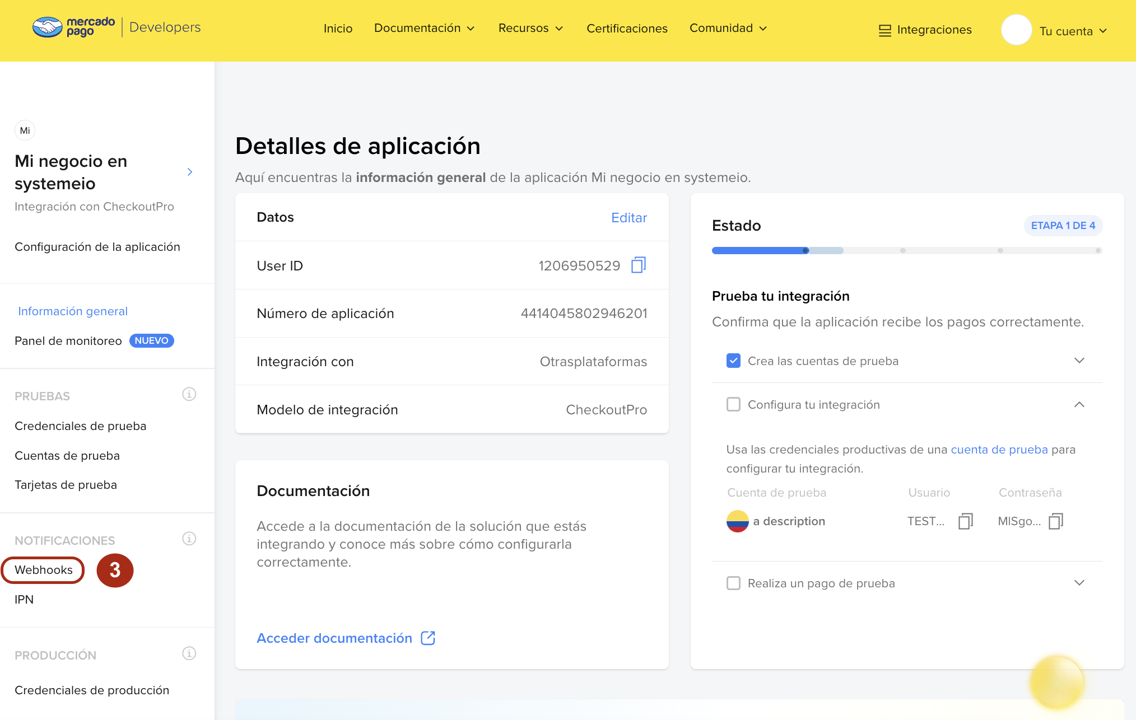Click the Prueba tu integración heading
The width and height of the screenshot is (1136, 720).
coord(780,296)
